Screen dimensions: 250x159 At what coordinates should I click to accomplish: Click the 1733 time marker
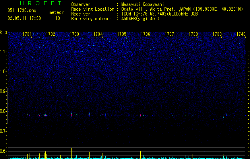74,34
